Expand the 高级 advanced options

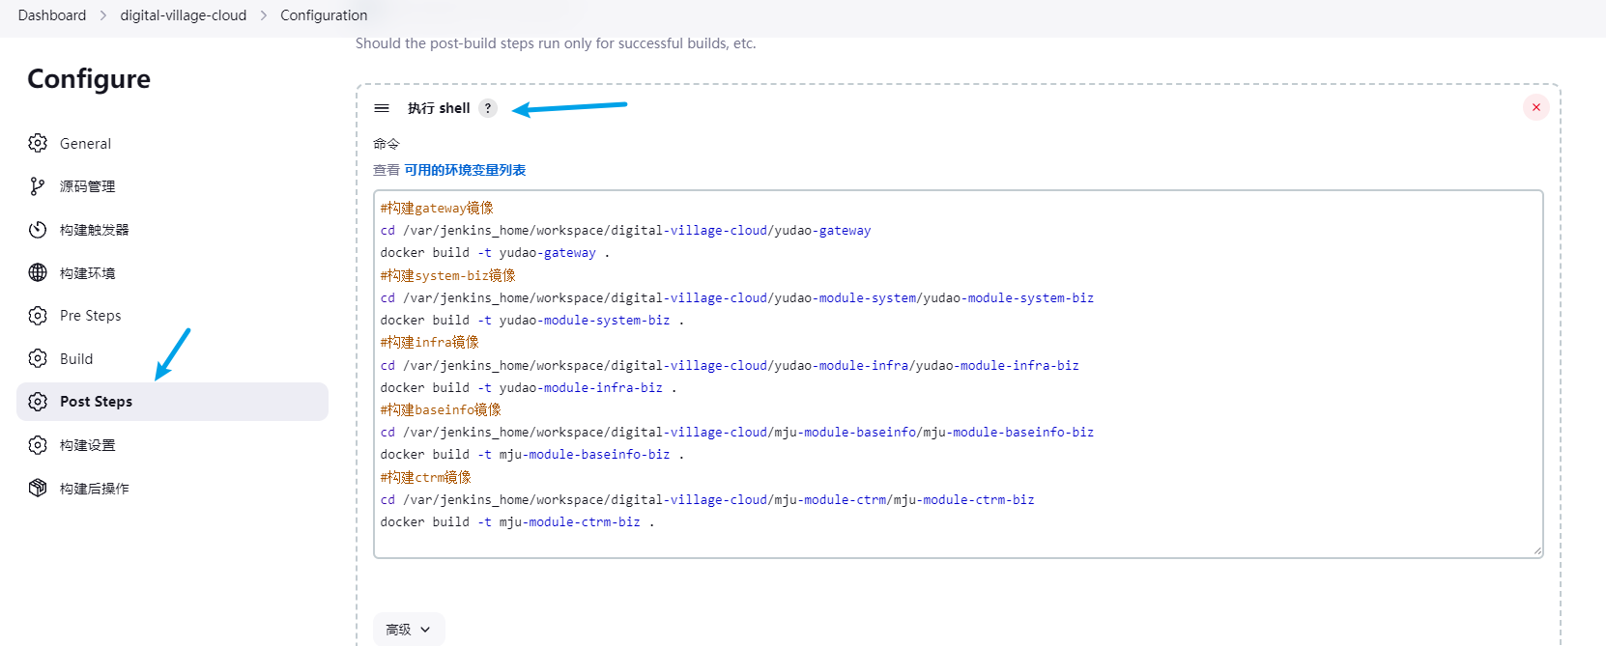pyautogui.click(x=408, y=629)
